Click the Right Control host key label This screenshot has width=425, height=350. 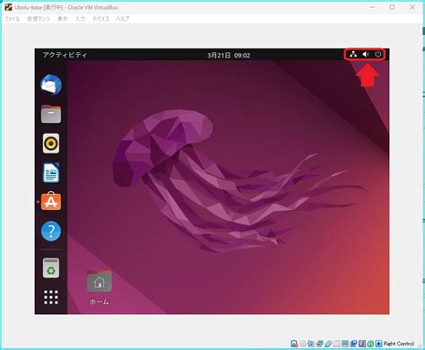click(399, 344)
